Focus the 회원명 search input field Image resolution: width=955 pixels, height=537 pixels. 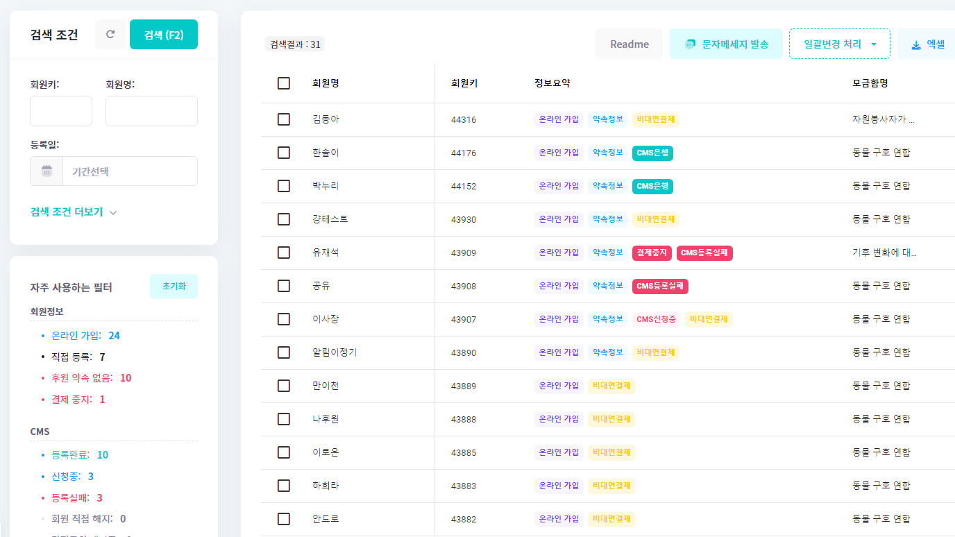[151, 111]
